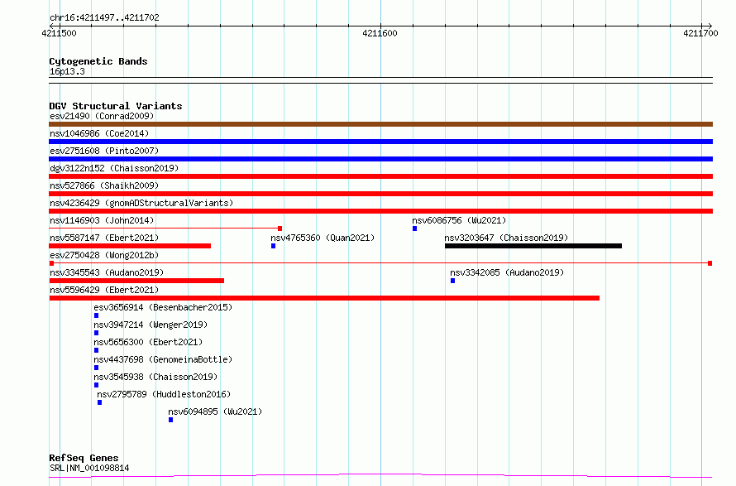Click the nsv3342085 (Audano2019) blue marker
Viewport: 736px width, 486px height.
(x=452, y=281)
